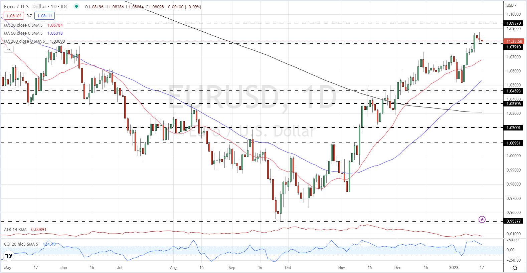527x273 pixels.
Task: Click ATR value 0.00891
Action: [39, 230]
